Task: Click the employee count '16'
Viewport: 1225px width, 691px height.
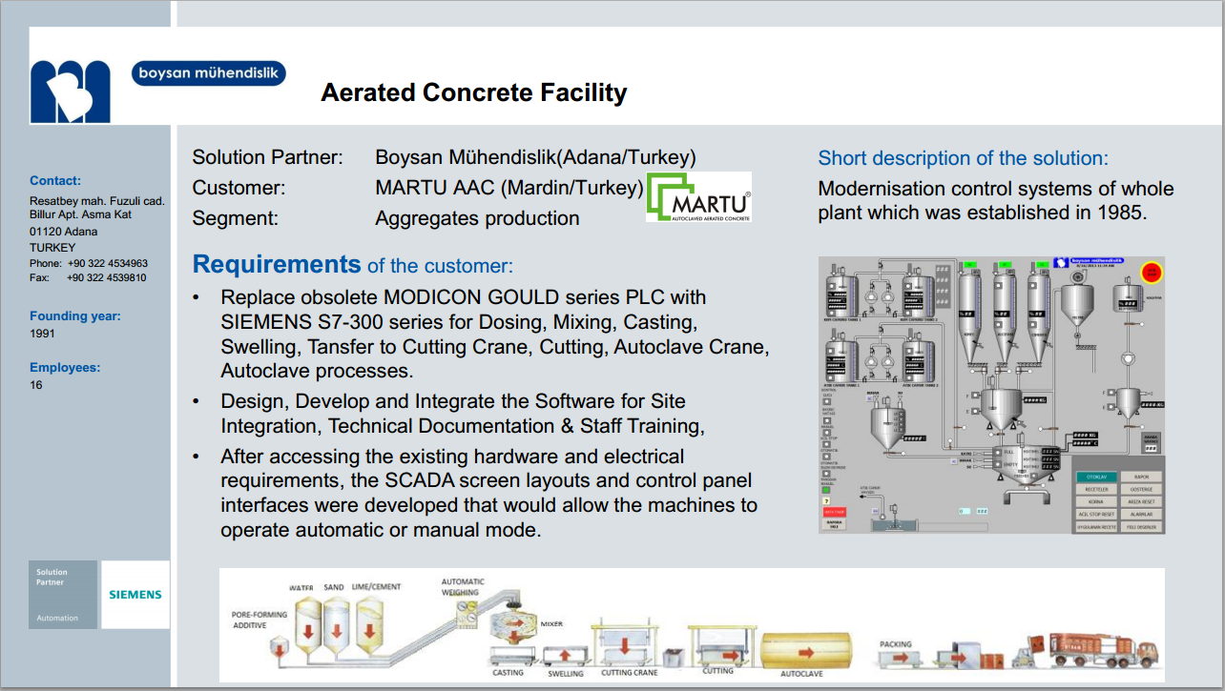Action: (x=36, y=385)
